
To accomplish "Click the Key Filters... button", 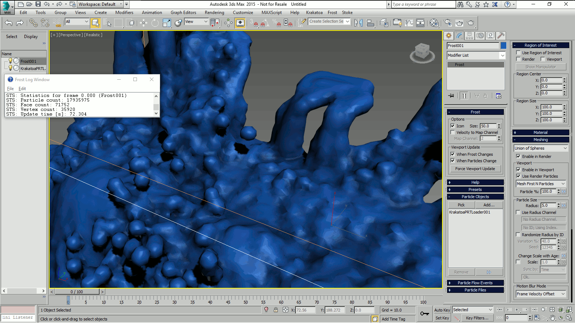I will [x=477, y=318].
